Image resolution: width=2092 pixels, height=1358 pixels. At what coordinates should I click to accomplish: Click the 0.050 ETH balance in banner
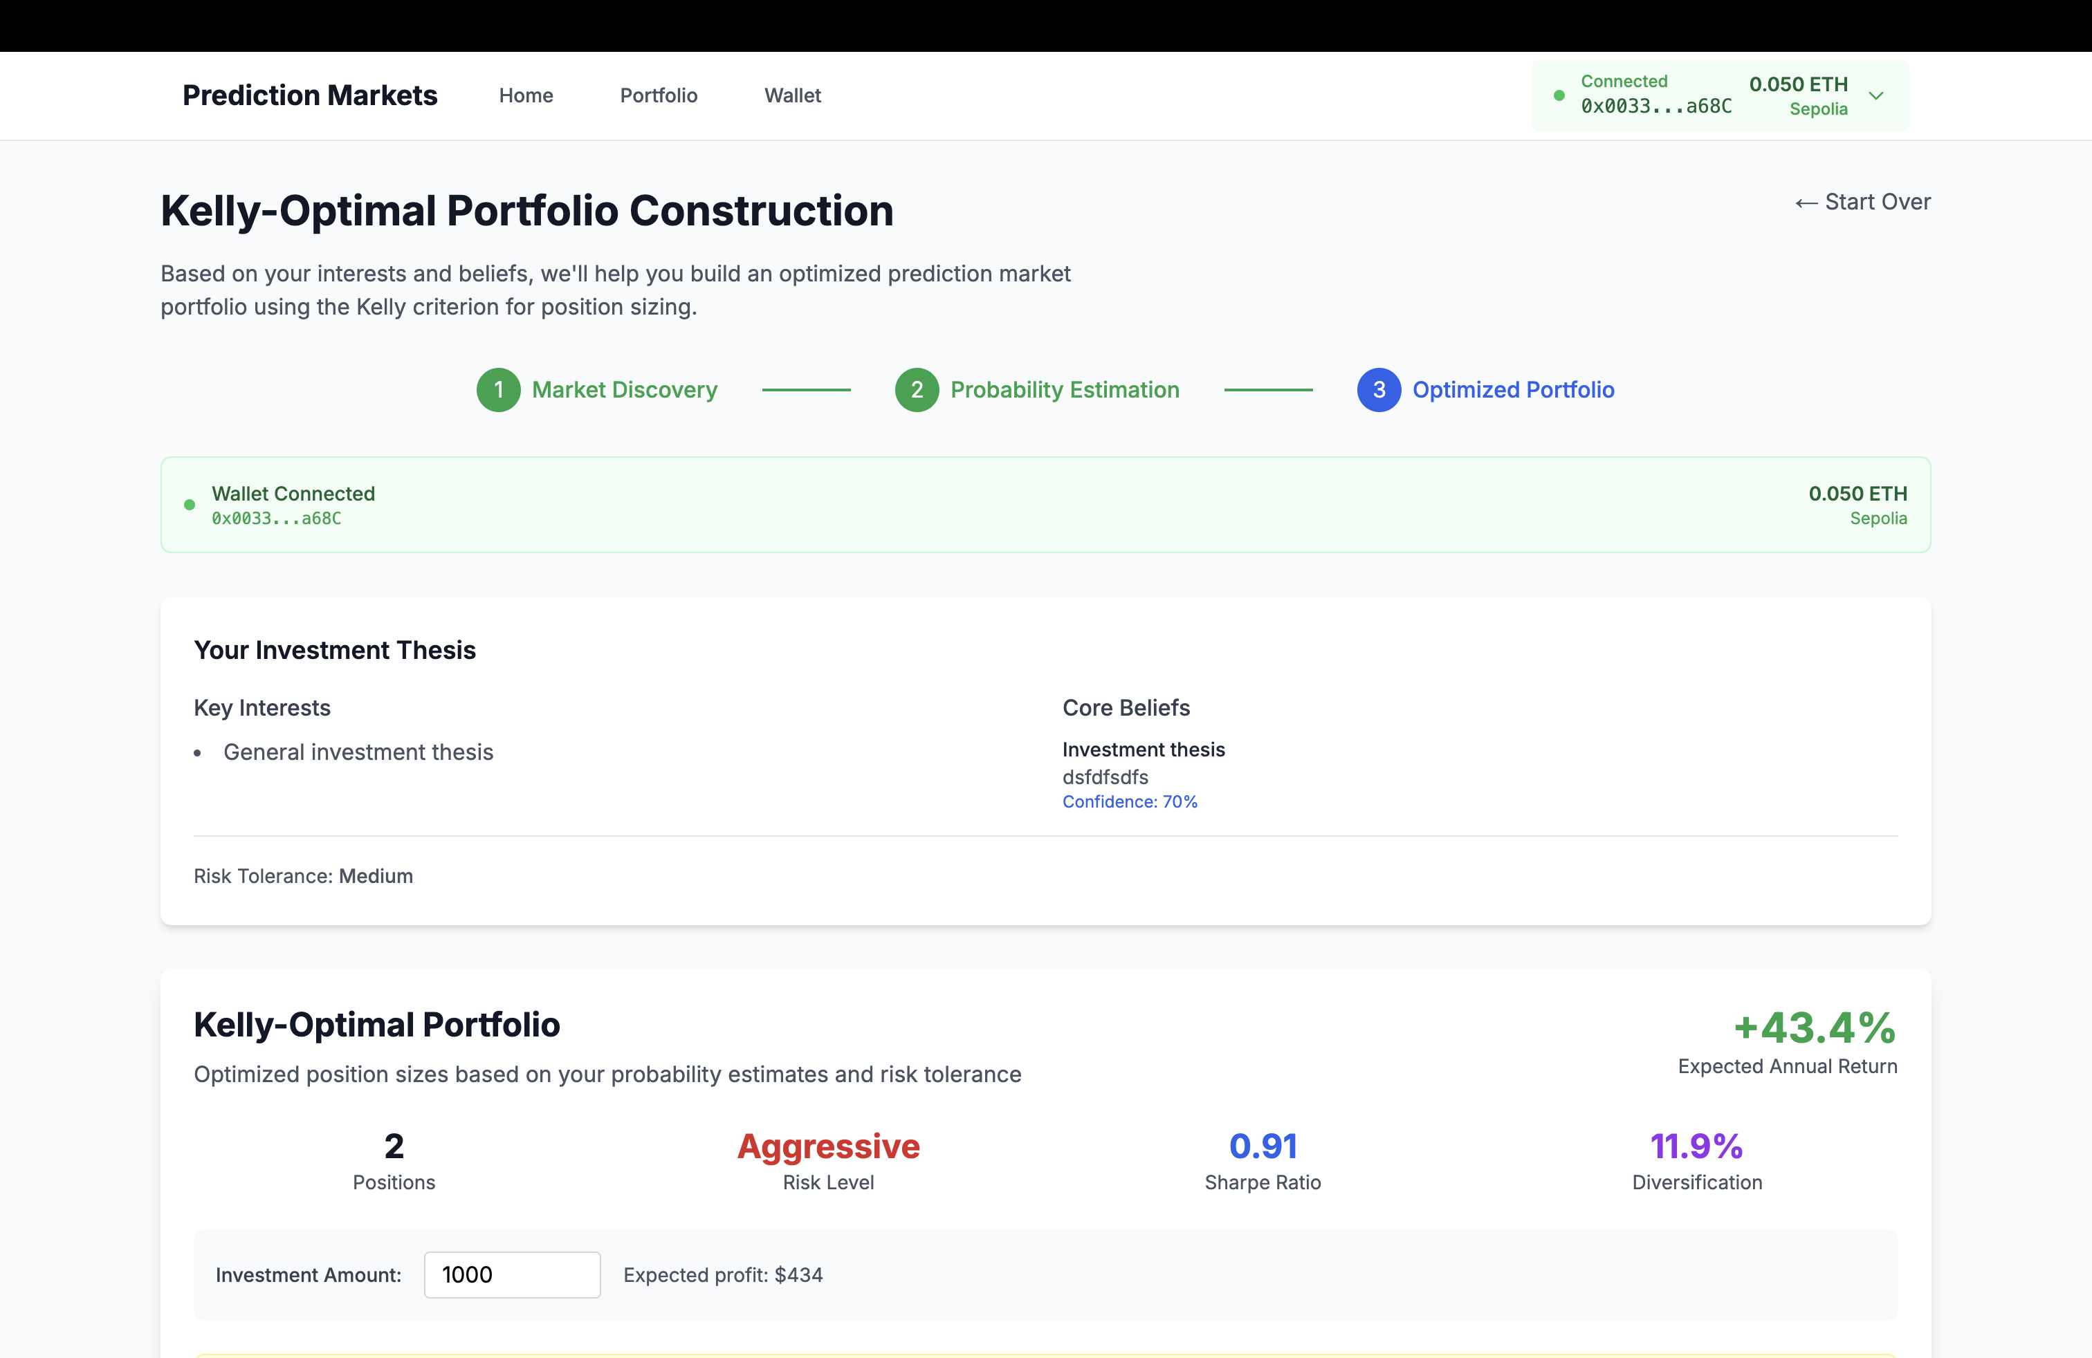(1857, 494)
